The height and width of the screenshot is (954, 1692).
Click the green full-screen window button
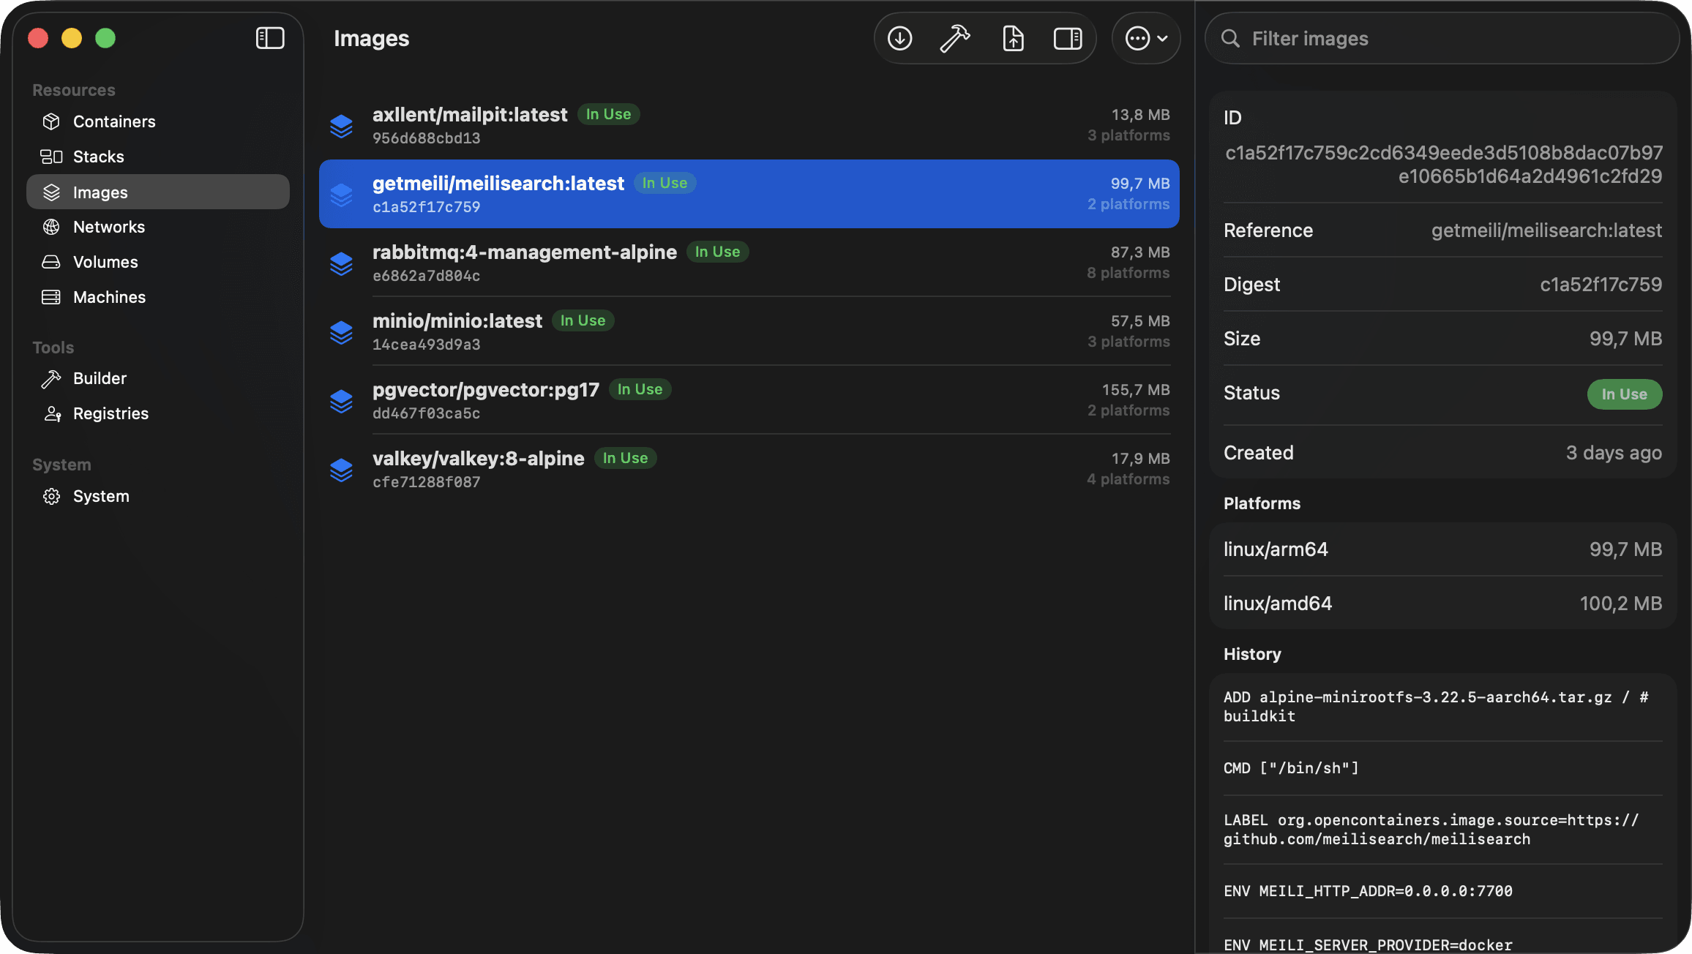(105, 38)
